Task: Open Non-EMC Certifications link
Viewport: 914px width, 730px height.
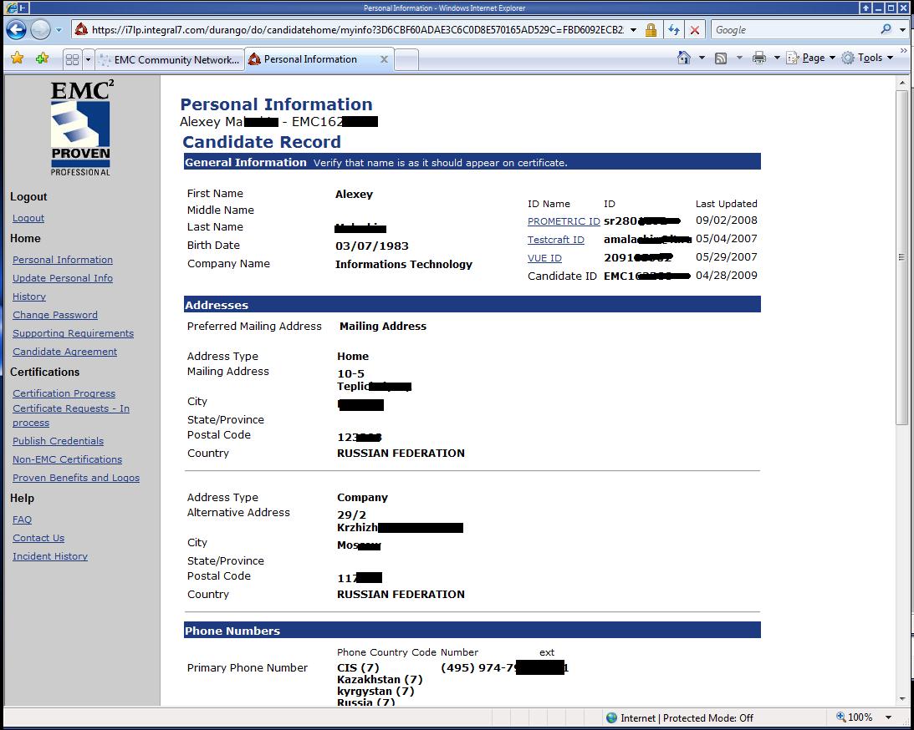Action: coord(67,459)
